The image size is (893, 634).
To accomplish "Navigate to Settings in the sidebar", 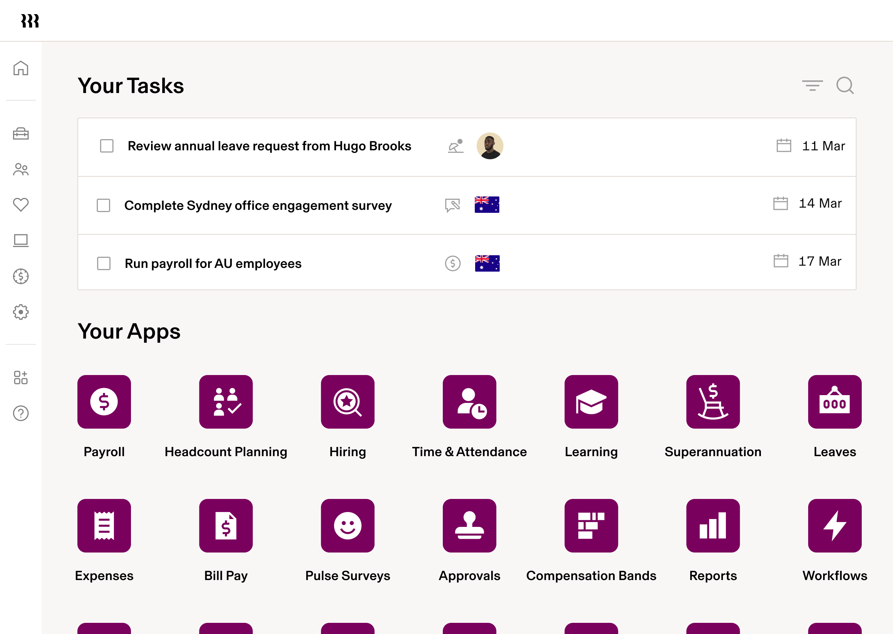I will (x=21, y=311).
